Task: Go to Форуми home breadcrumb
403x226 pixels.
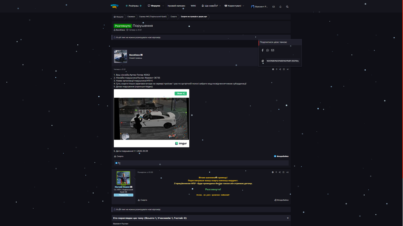Action: 119,17
